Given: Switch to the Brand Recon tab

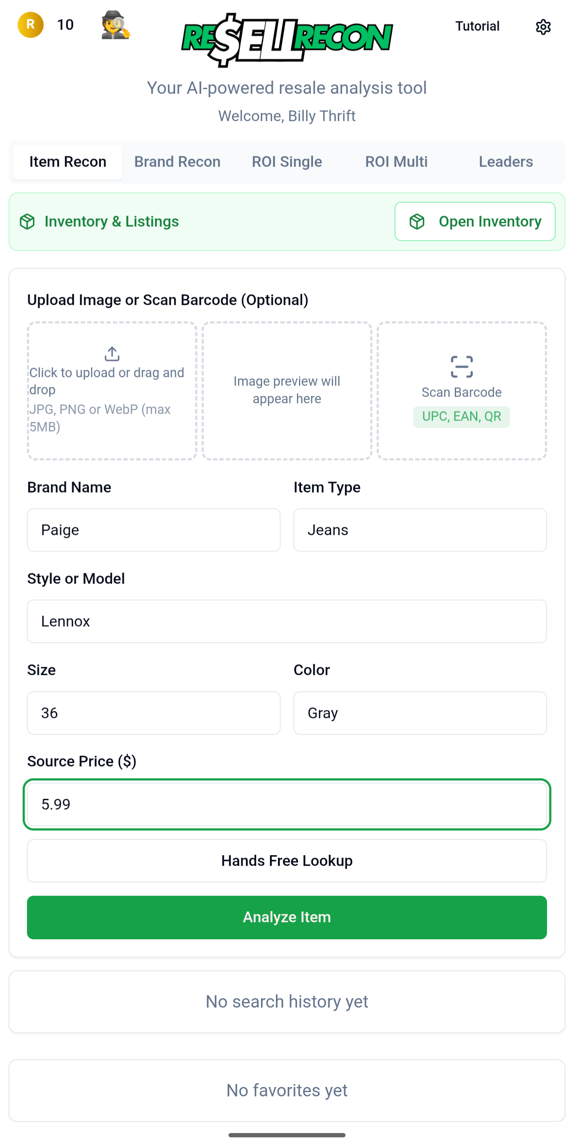Looking at the screenshot, I should point(177,162).
